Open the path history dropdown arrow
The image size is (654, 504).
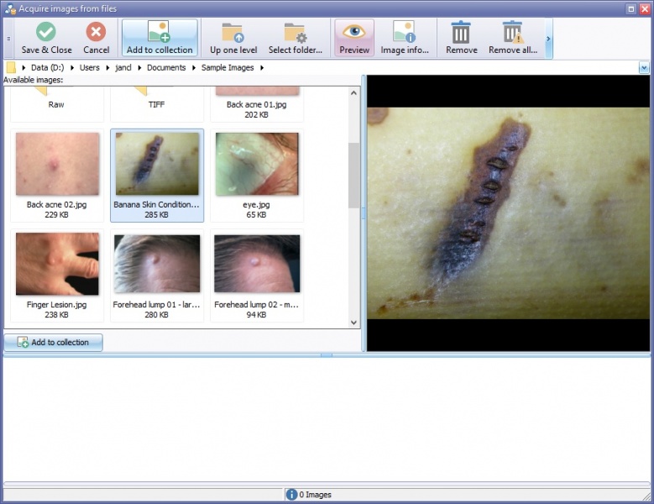pyautogui.click(x=644, y=67)
